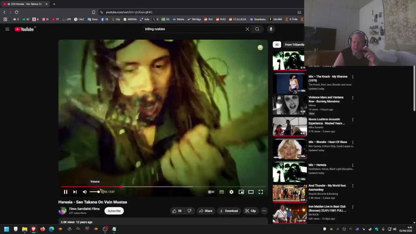Viewport: 416px width, 234px height.
Task: Open the SM-liiga bookmark
Action: click(x=194, y=19)
